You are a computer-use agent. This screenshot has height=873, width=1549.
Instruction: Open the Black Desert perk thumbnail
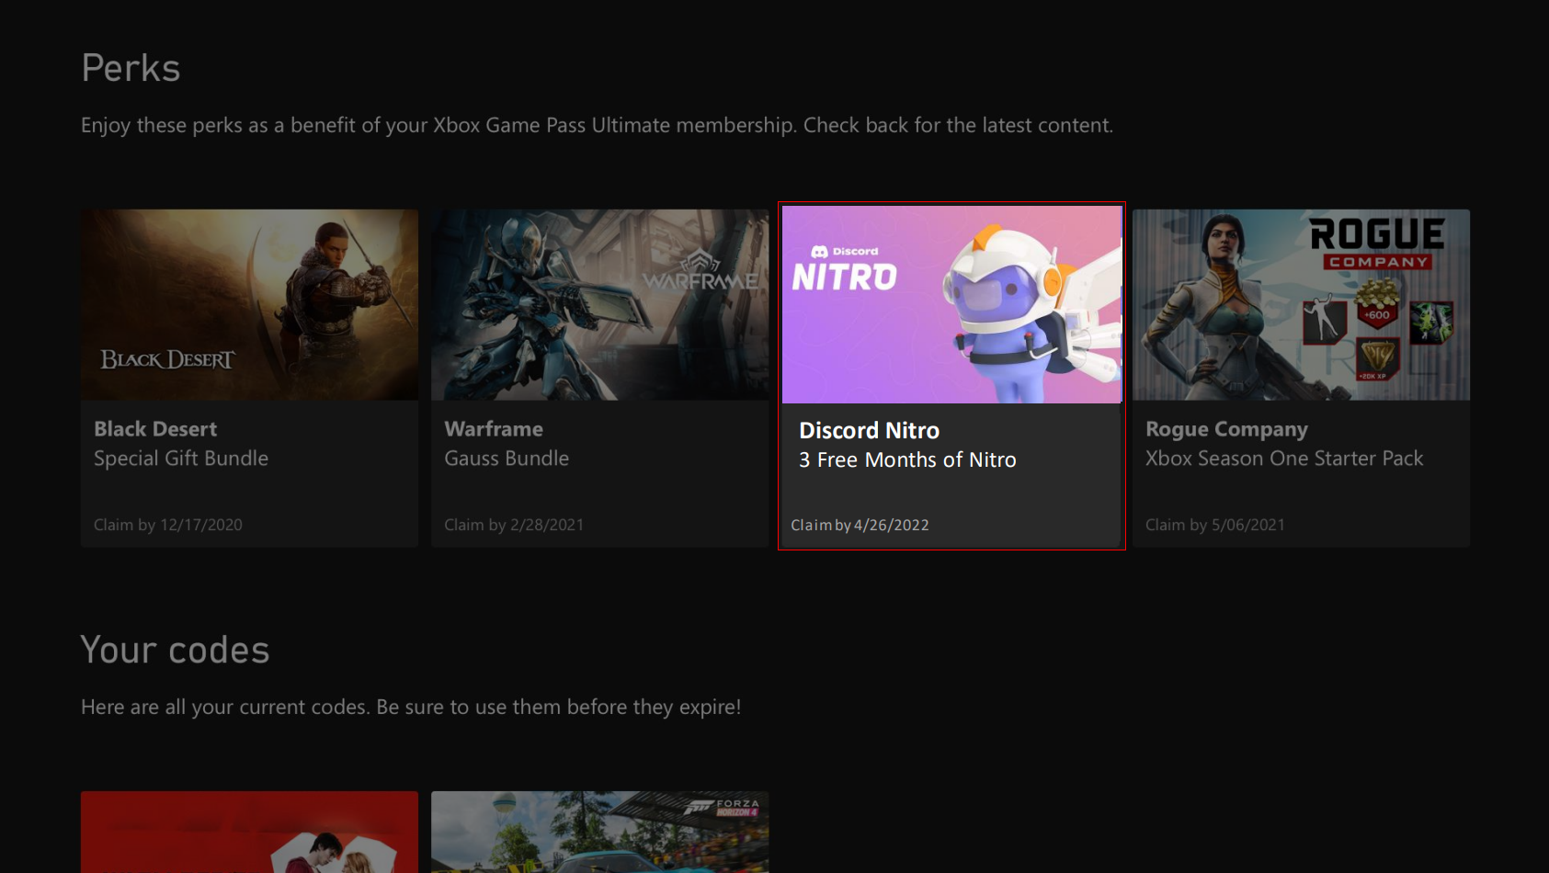249,304
